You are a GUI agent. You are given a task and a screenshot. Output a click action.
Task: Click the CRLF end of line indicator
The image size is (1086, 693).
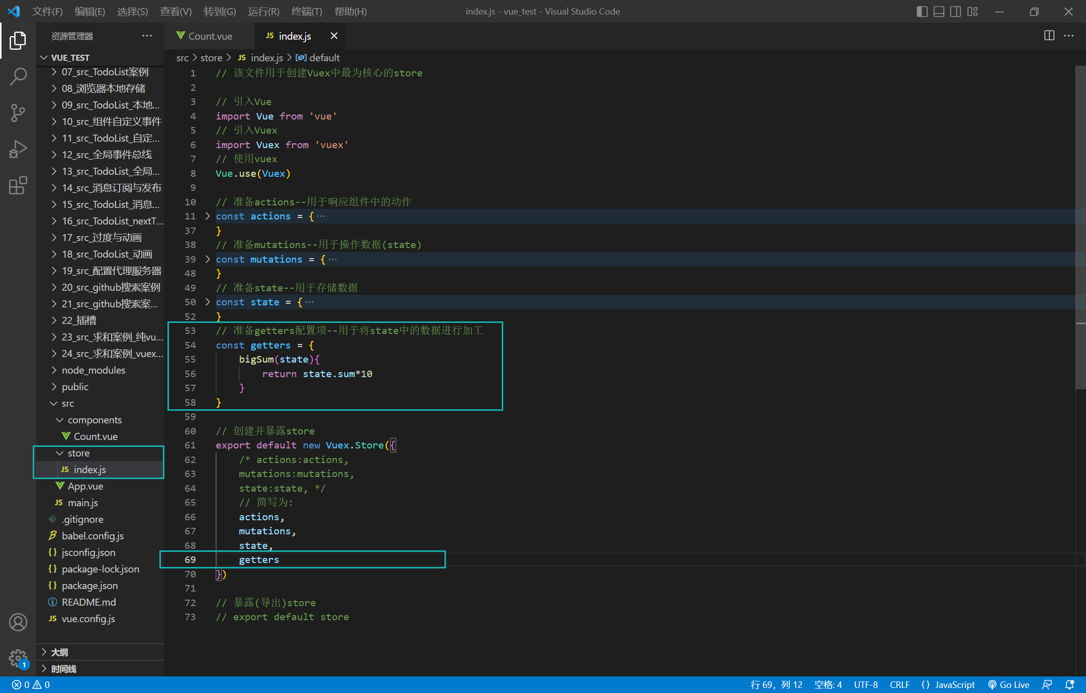pos(899,685)
